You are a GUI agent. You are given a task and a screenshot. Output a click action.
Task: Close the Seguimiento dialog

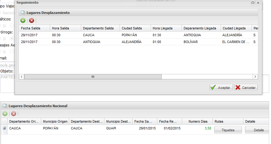pyautogui.click(x=258, y=2)
